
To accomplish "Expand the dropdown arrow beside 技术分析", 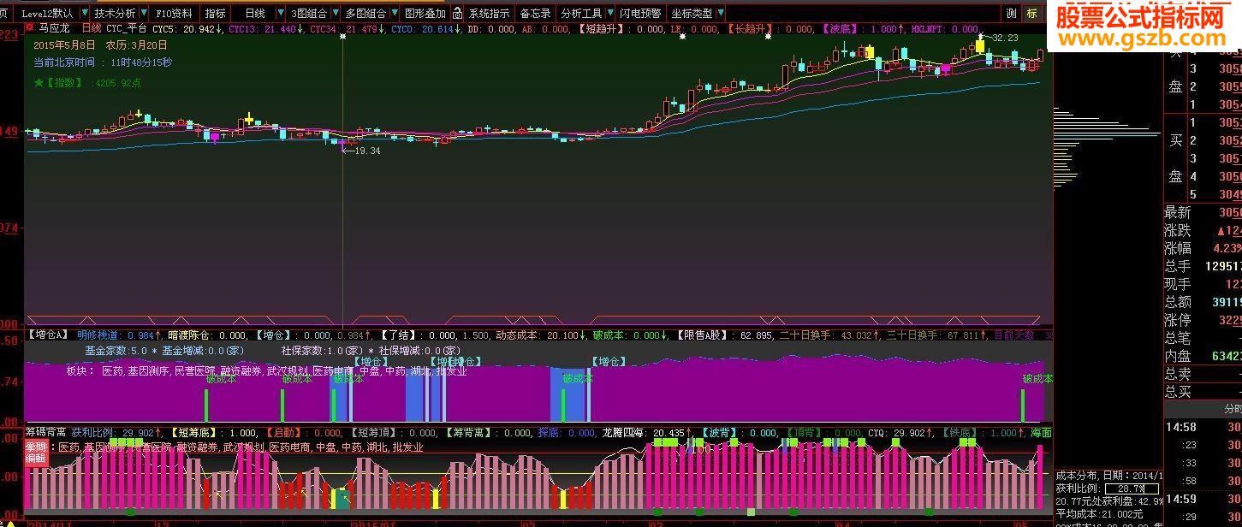I will [144, 14].
